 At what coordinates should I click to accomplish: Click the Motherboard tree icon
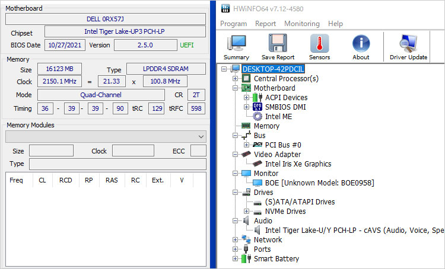click(246, 88)
